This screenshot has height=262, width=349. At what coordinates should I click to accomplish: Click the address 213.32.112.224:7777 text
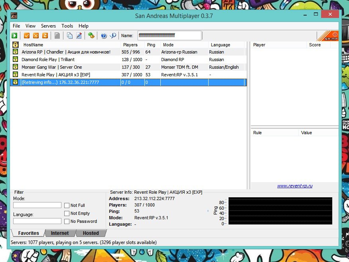point(154,198)
